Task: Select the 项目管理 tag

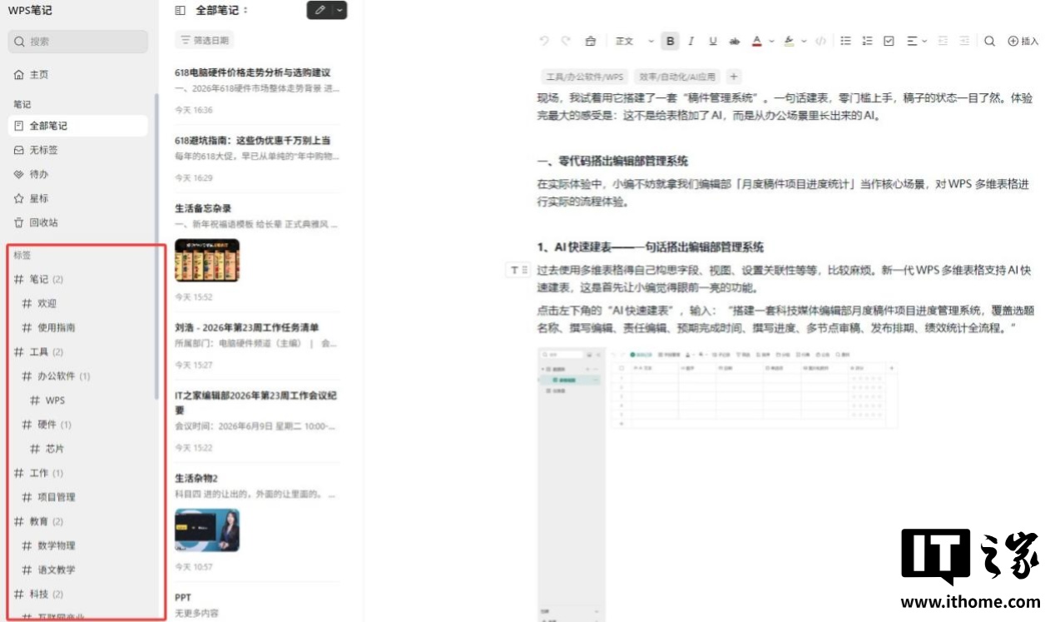Action: pos(48,497)
